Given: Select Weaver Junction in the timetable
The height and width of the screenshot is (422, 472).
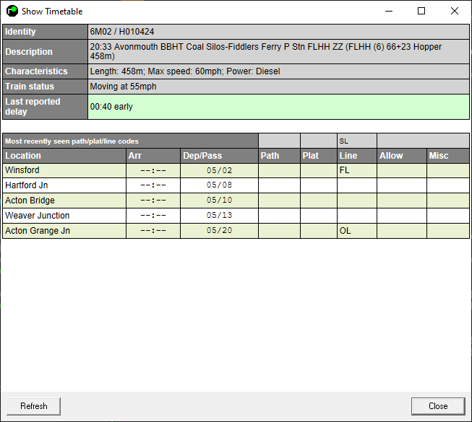Looking at the screenshot, I should coord(64,216).
